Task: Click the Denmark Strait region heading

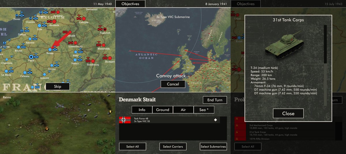Action: 137,99
